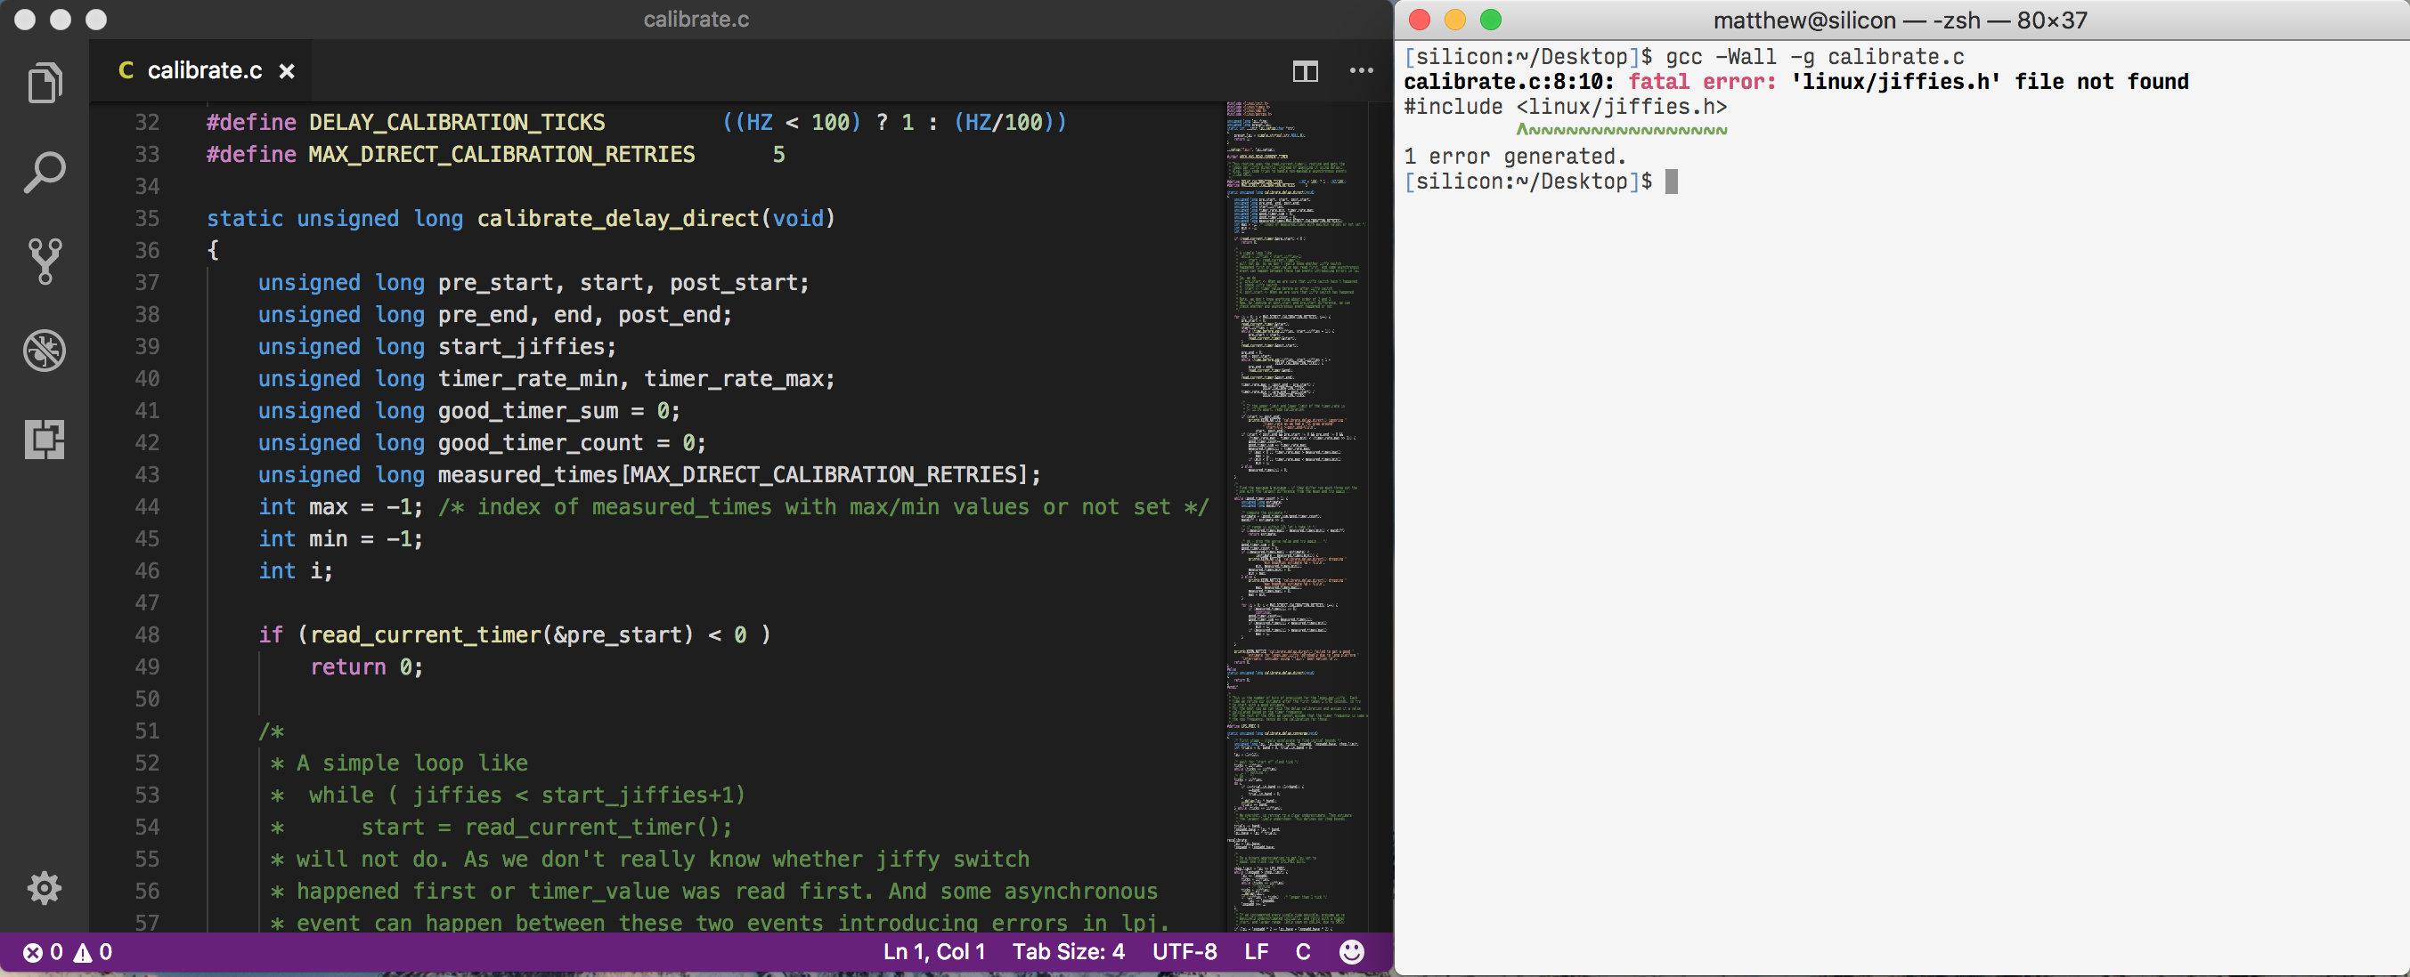Click '#include <linux/jiffies.h>' in terminal
The image size is (2410, 977).
1565,107
